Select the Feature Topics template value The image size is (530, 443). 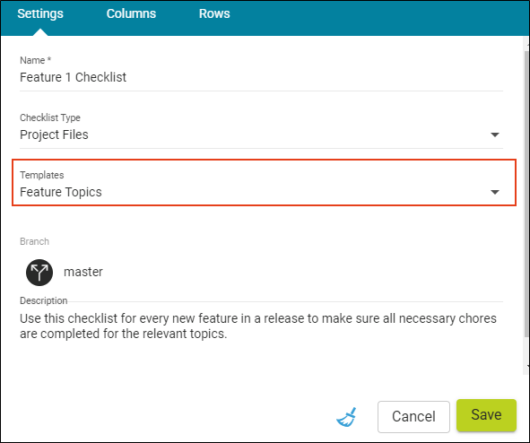click(61, 192)
